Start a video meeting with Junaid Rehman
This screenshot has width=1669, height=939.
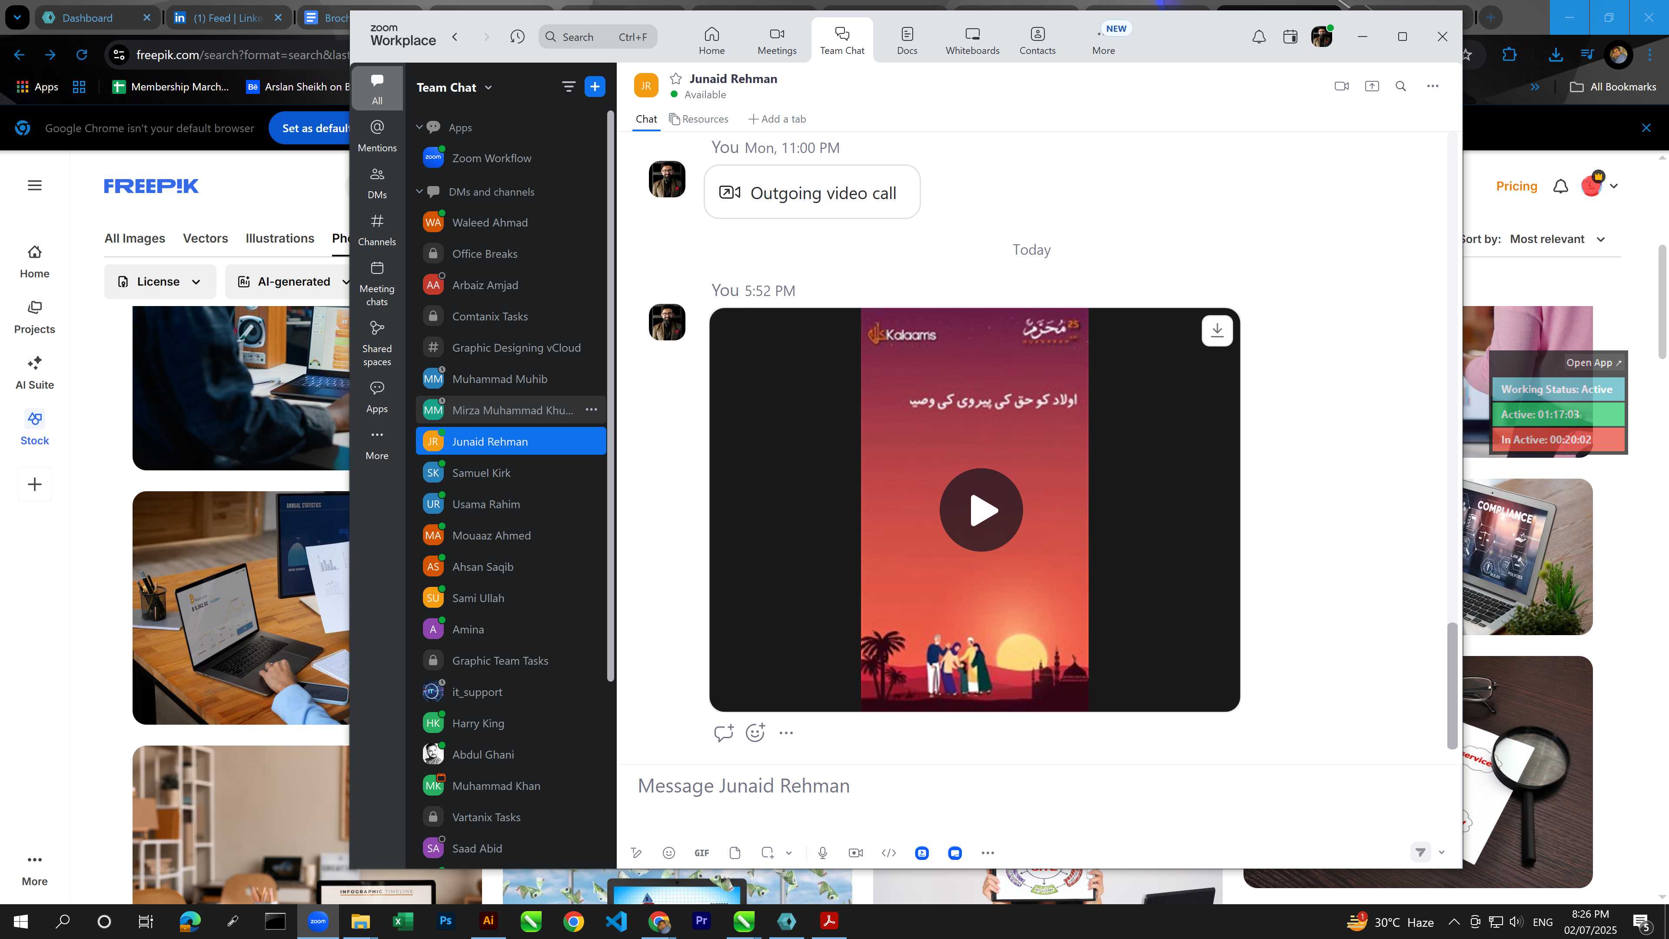[1341, 86]
